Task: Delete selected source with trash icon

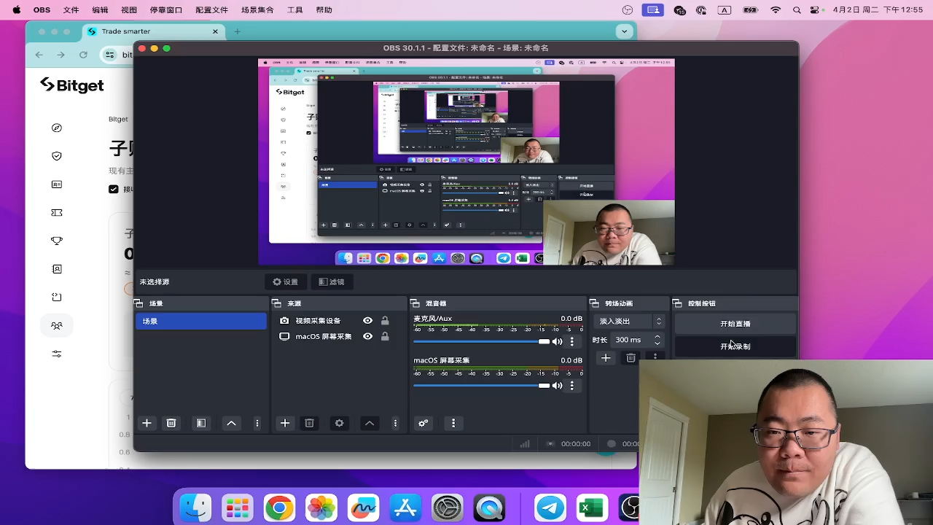Action: tap(309, 423)
